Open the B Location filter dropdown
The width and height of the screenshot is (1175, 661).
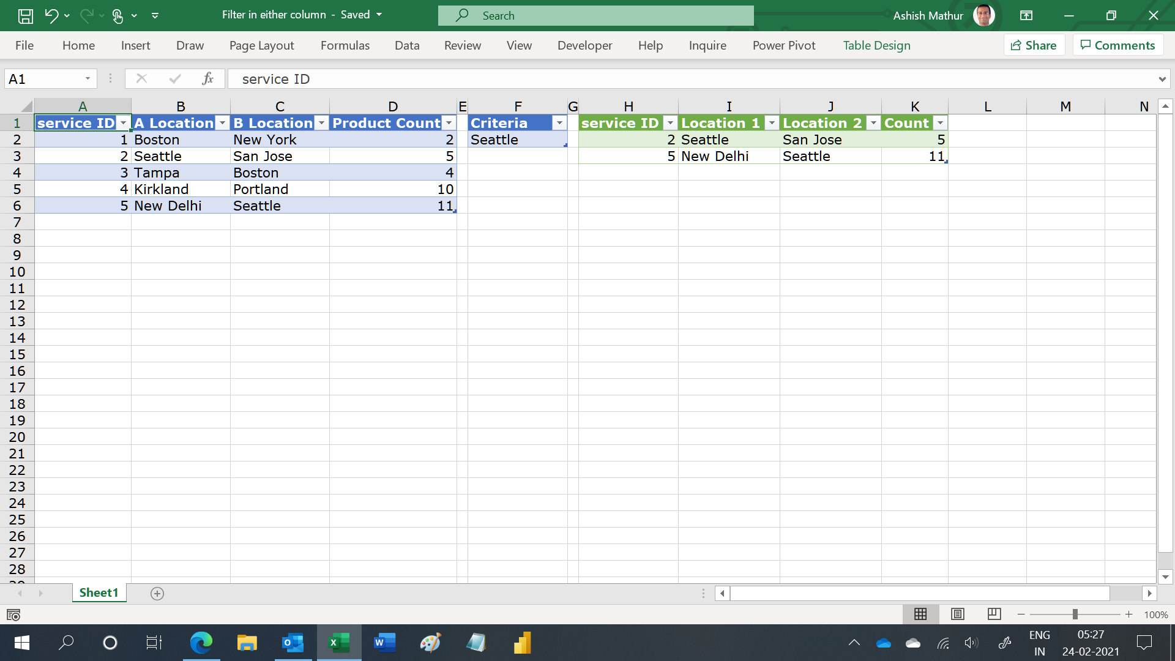pos(322,123)
